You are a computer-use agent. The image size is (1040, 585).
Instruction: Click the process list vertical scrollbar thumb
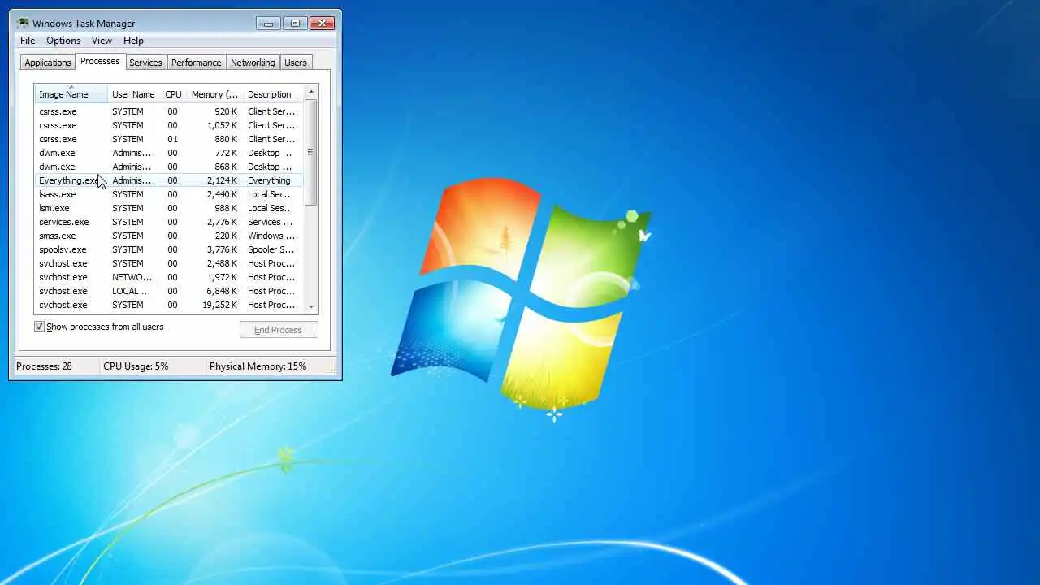(x=311, y=152)
